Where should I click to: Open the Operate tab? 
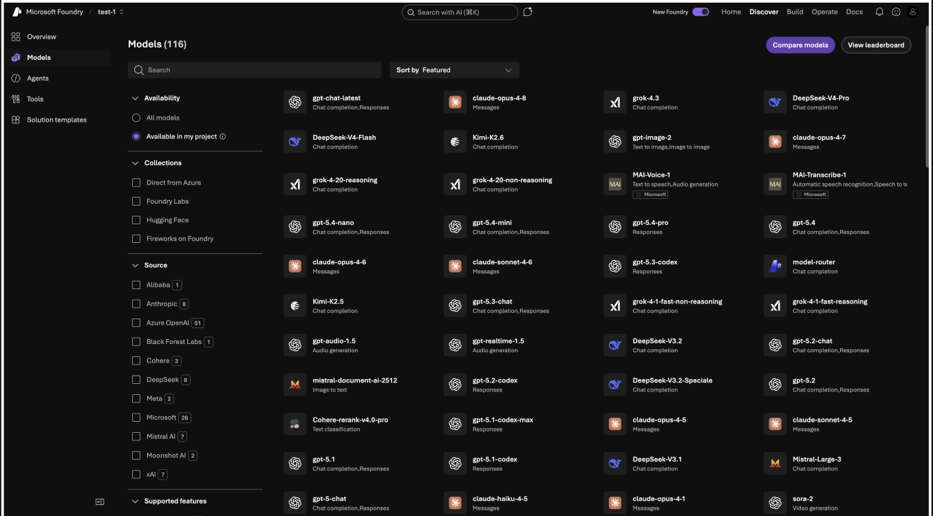pos(824,12)
